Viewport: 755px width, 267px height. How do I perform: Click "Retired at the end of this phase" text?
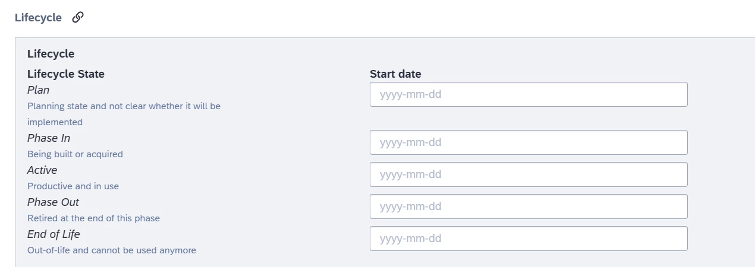(x=93, y=218)
